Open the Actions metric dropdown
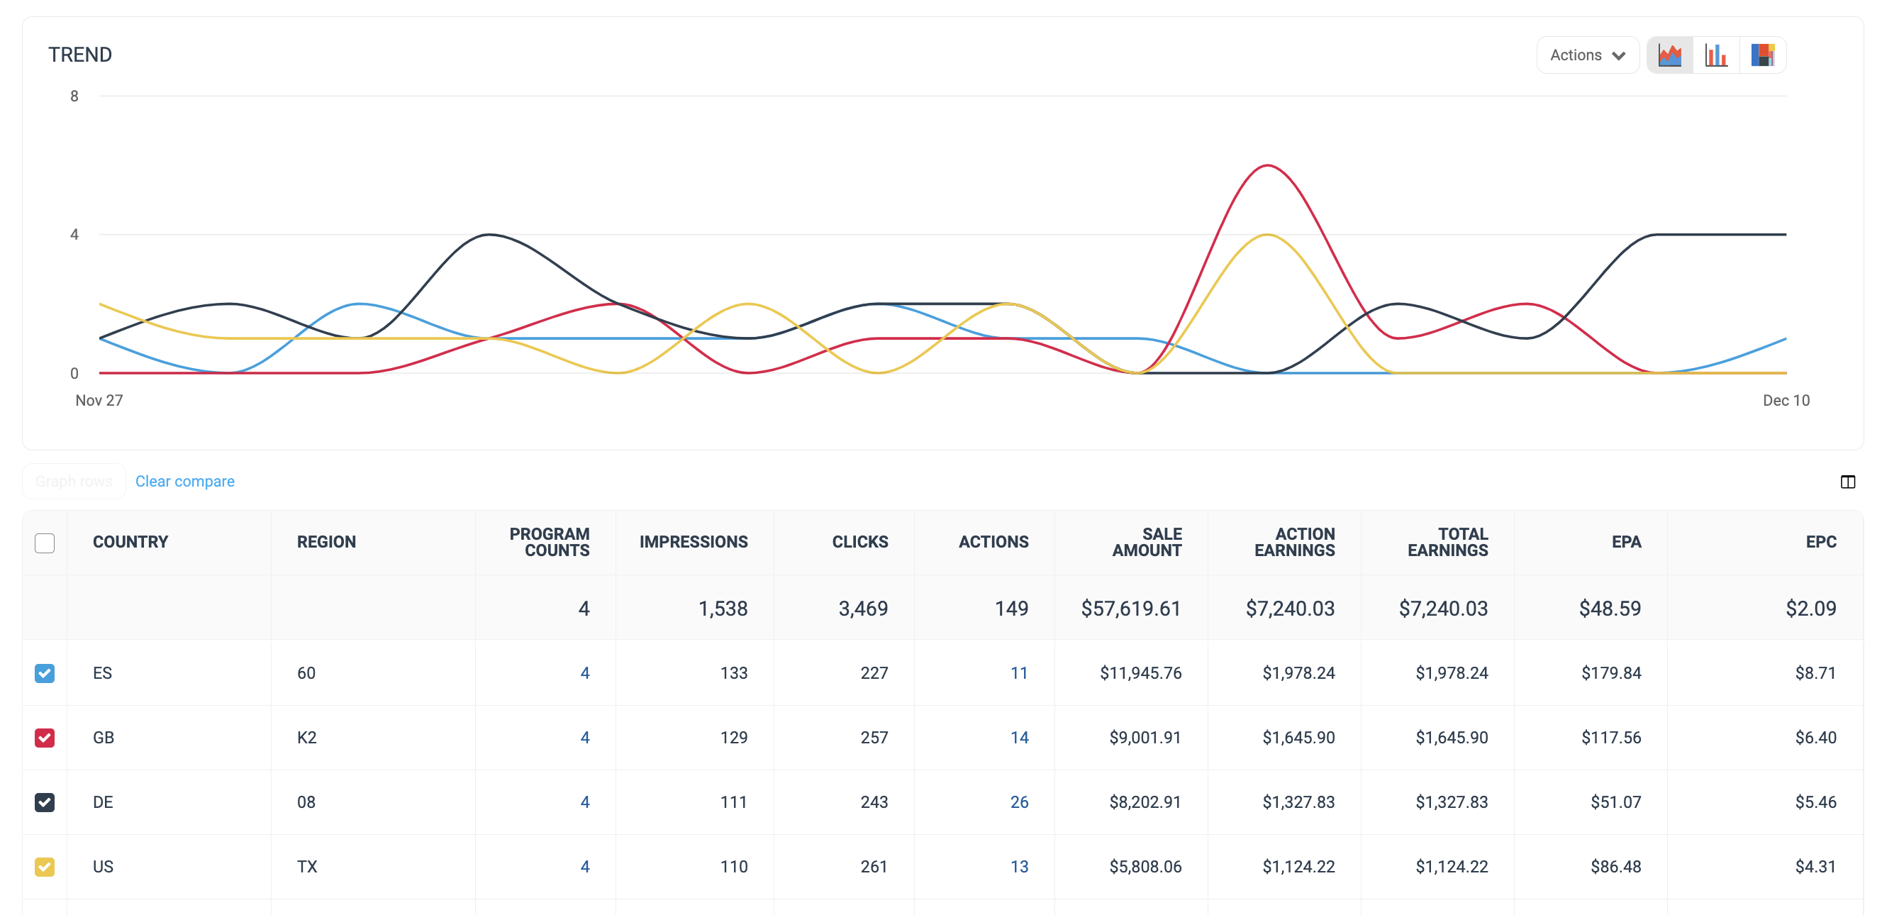The width and height of the screenshot is (1882, 915). point(1588,55)
